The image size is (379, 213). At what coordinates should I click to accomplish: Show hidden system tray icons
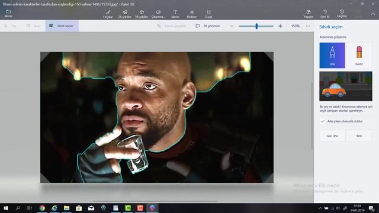pos(320,208)
